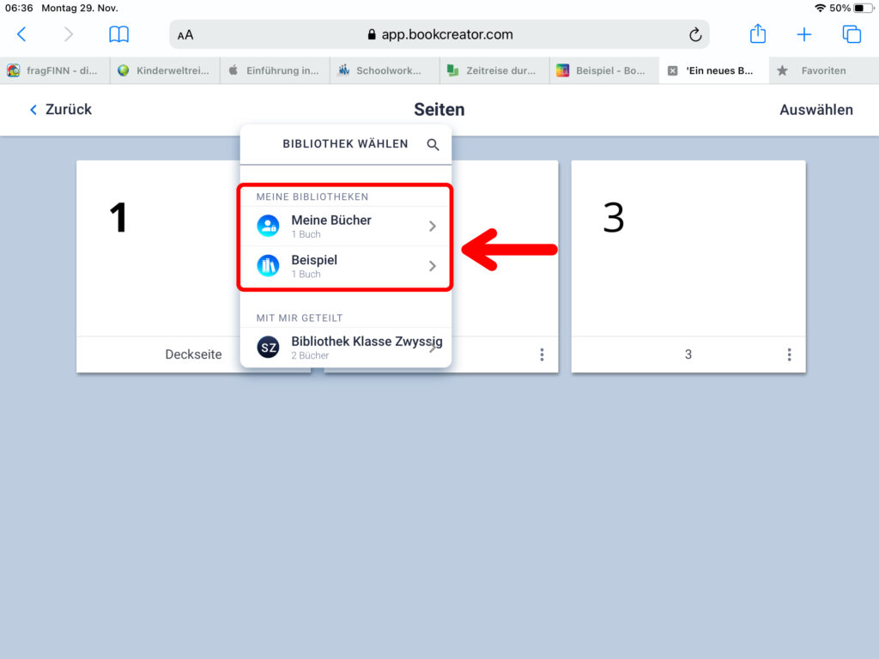879x659 pixels.
Task: Open new tab with plus icon
Action: [x=803, y=34]
